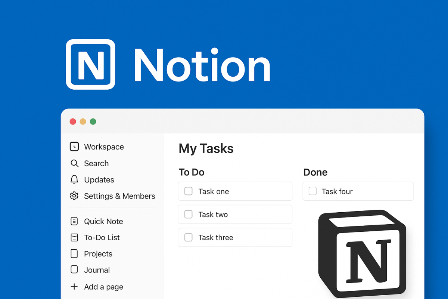Click the Projects page icon

click(74, 254)
